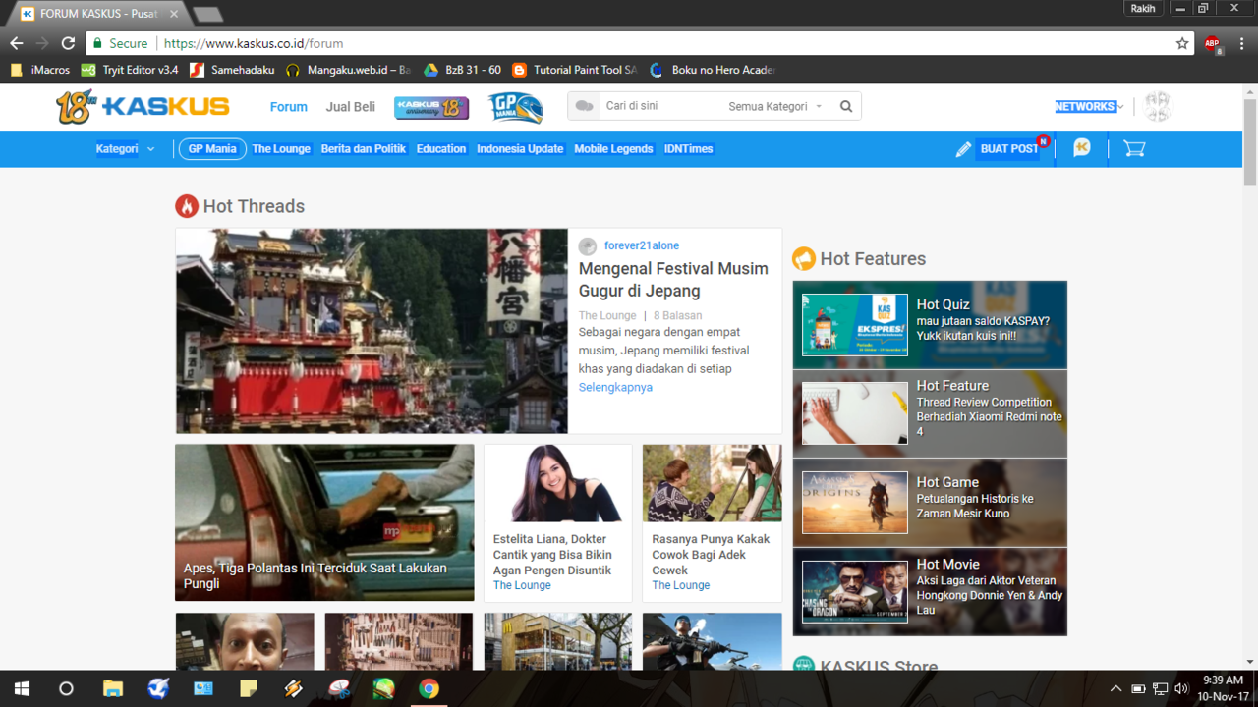
Task: Open the Hot Game Assassin's Creed card
Action: pos(930,503)
